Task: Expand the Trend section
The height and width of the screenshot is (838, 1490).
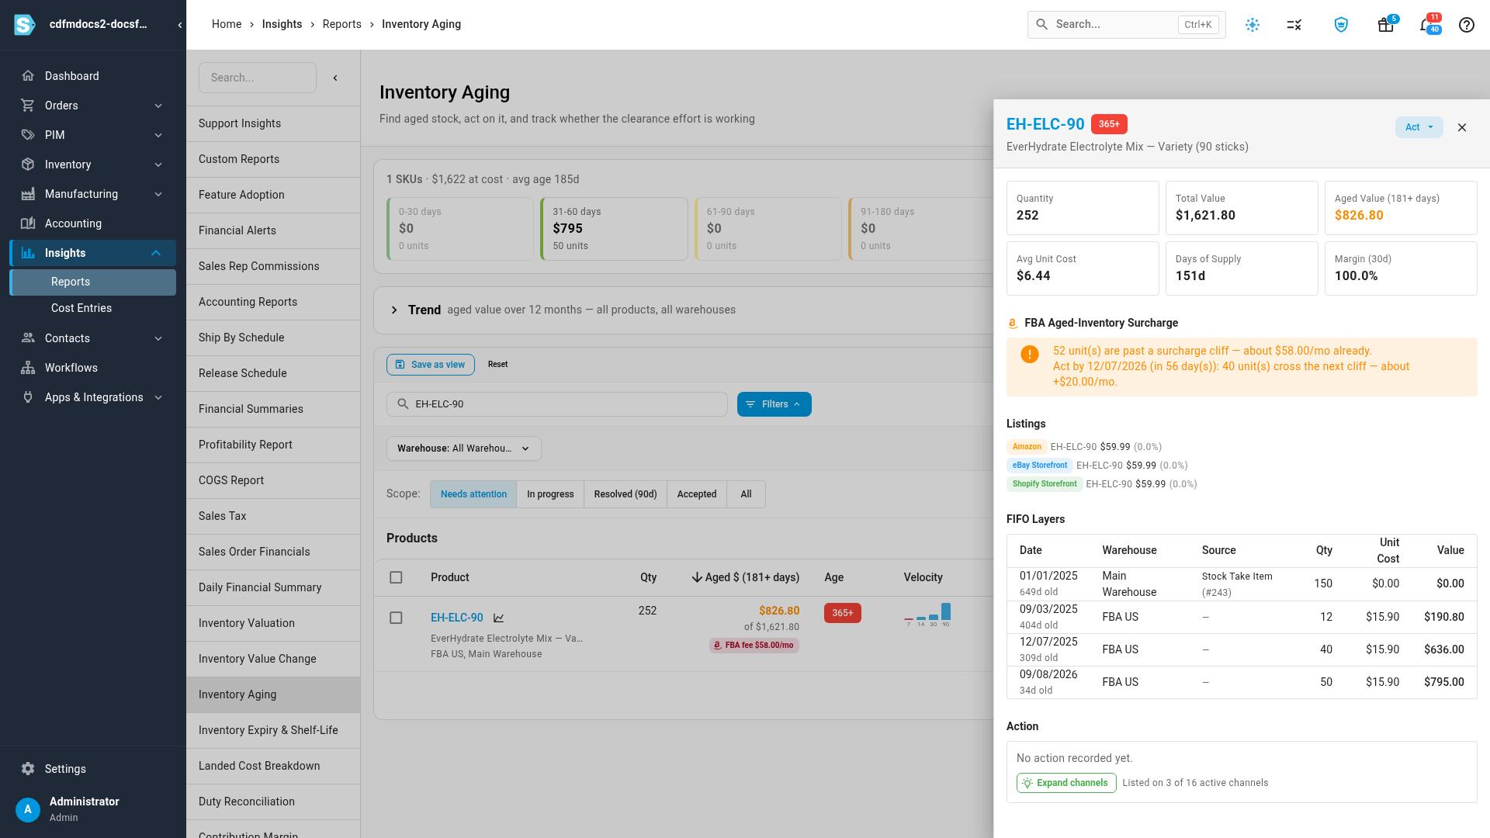Action: coord(394,310)
